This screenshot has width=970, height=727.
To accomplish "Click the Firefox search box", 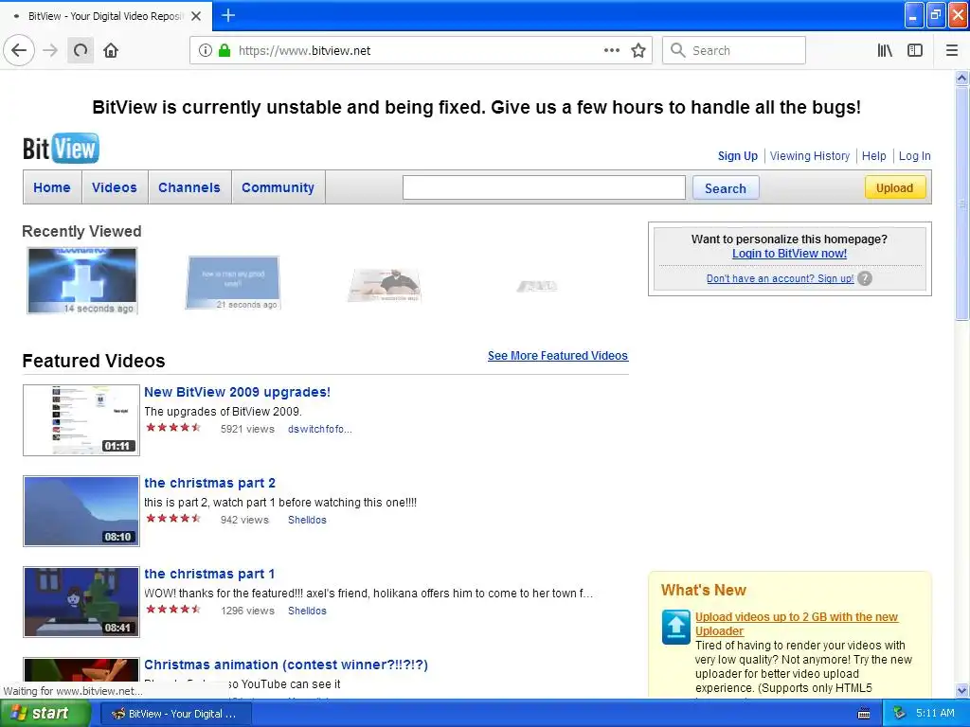I will [734, 51].
